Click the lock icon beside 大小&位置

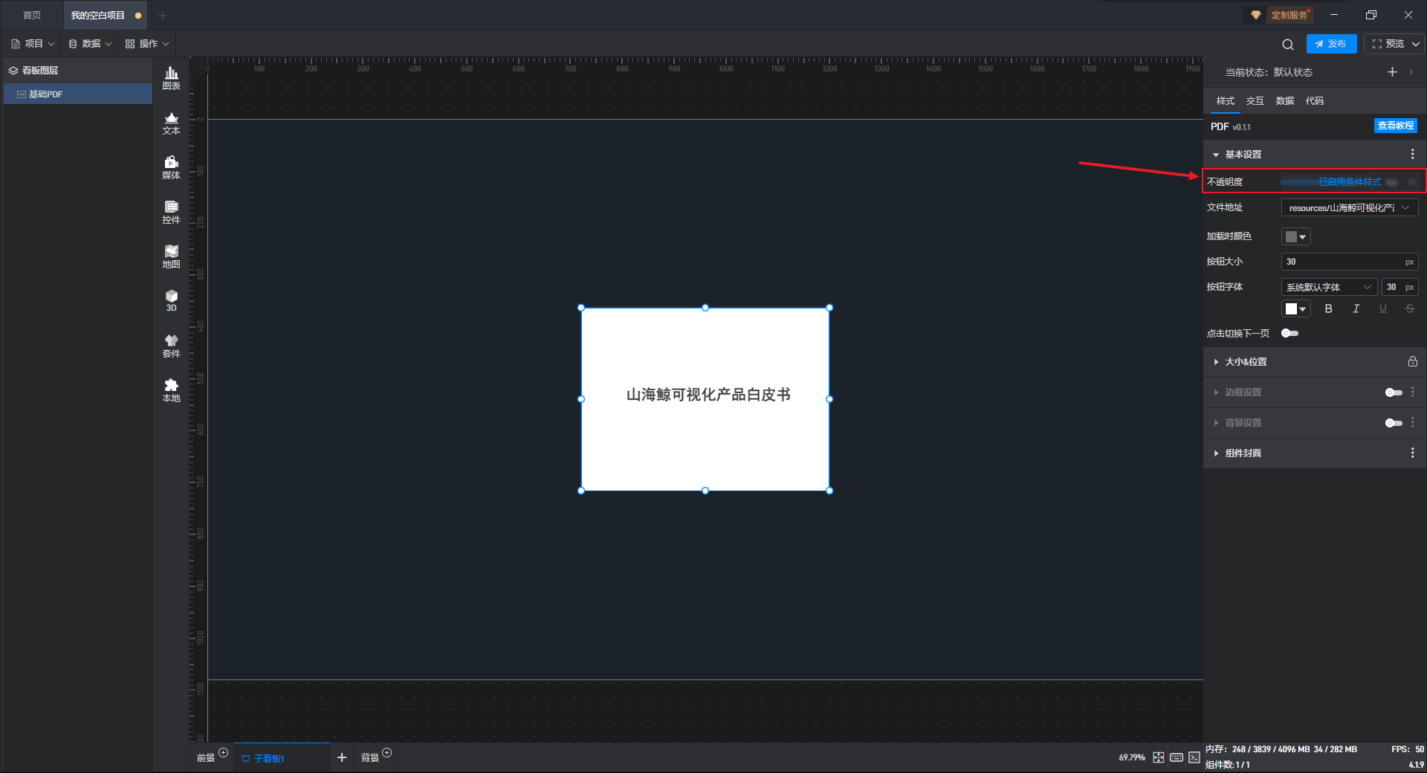click(x=1412, y=361)
